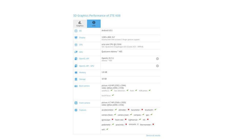Click the CPU chip icon

click(x=76, y=45)
